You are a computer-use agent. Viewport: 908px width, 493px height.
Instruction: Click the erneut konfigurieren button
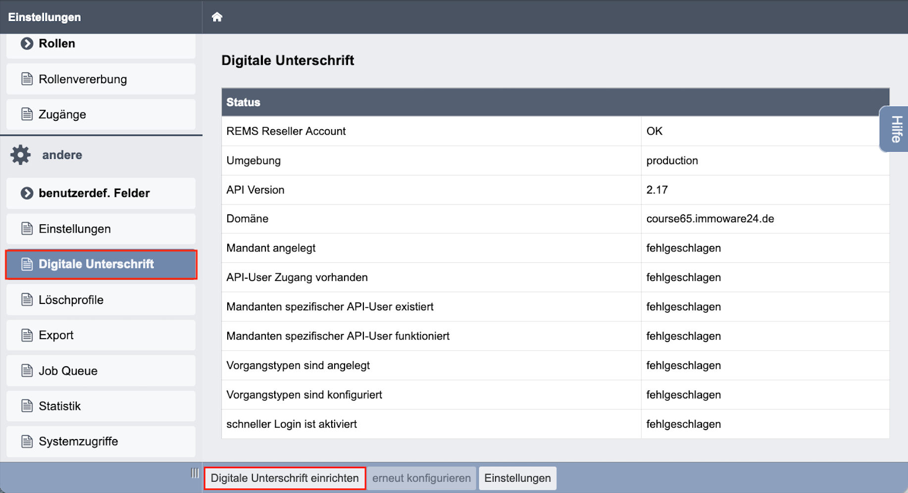421,478
